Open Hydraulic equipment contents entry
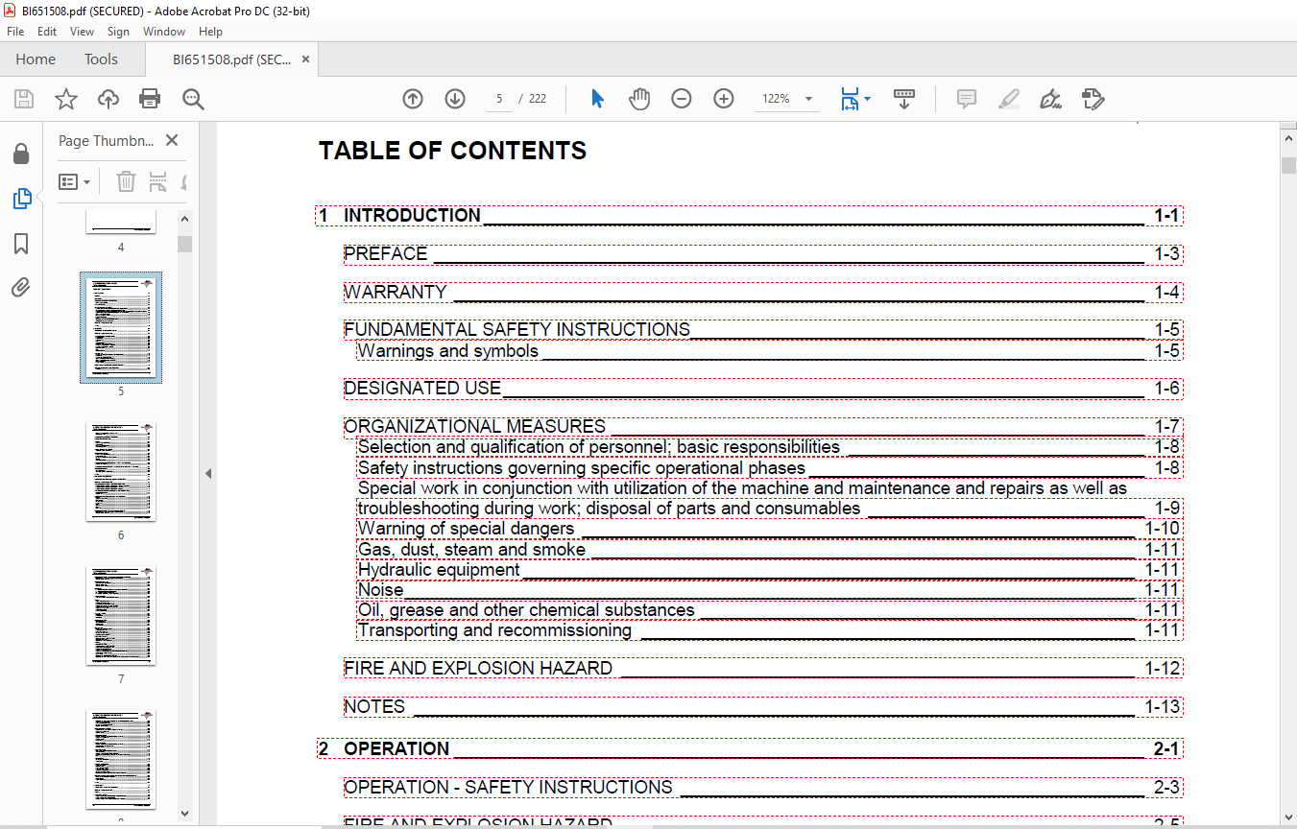The width and height of the screenshot is (1297, 829). (x=770, y=569)
